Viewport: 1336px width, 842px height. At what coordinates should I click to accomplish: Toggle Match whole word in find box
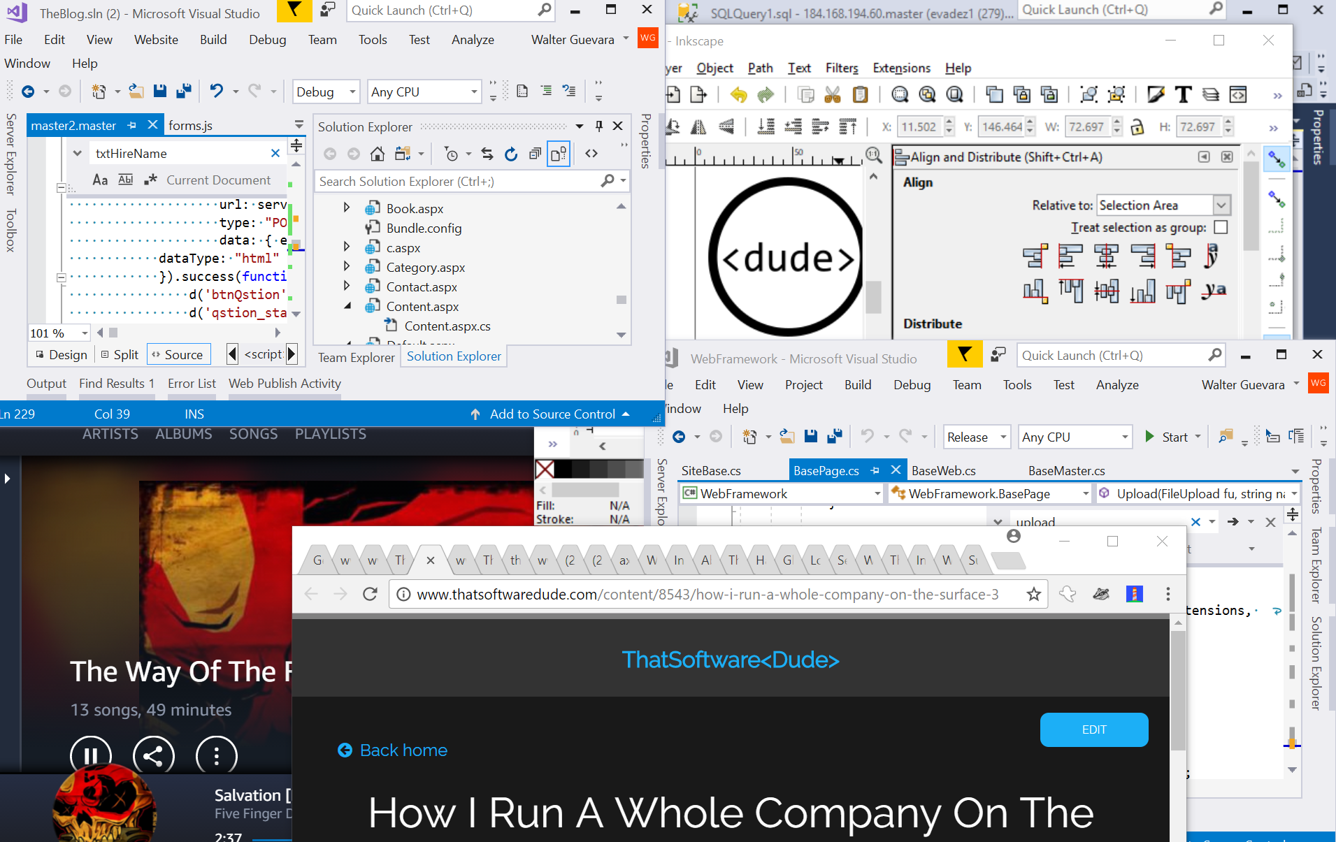126,180
